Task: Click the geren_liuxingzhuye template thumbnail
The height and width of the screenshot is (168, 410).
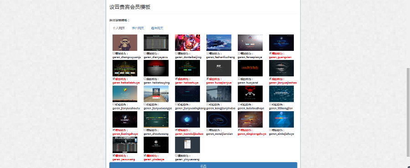Action: (125, 119)
